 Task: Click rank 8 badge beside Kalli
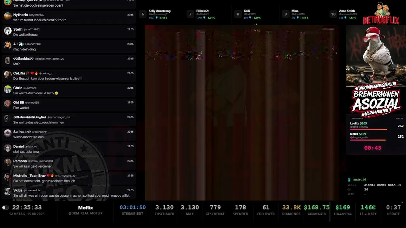coord(238,14)
